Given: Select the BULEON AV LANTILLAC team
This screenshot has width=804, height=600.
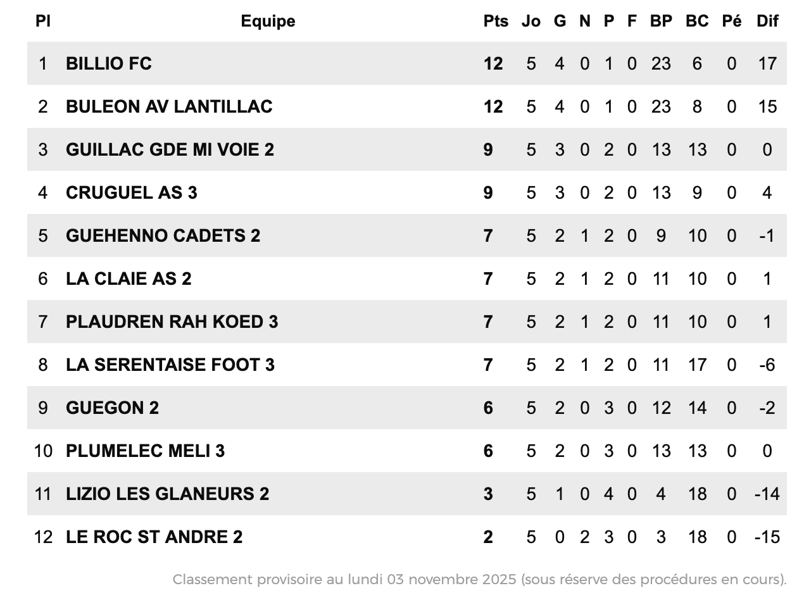Looking at the screenshot, I should 169,106.
